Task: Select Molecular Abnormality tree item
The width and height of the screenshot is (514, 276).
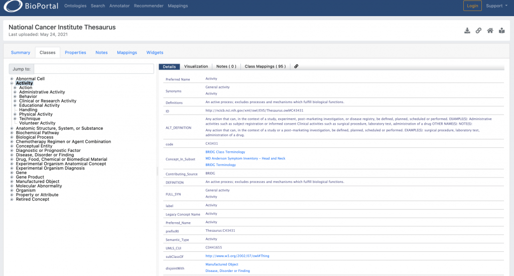Action: [x=39, y=186]
